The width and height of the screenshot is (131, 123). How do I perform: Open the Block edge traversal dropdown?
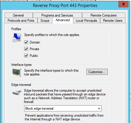point(63,108)
